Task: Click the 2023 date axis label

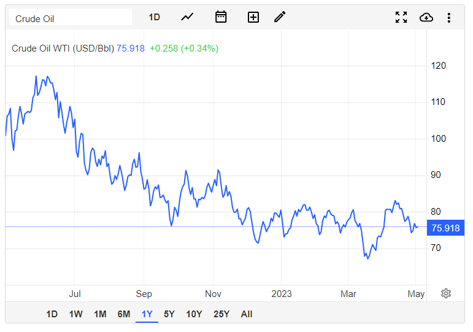Action: click(282, 294)
